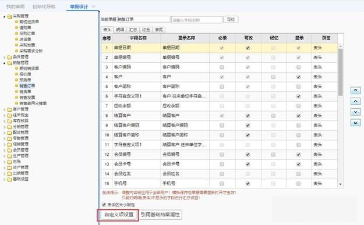This screenshot has width=364, height=225.
Task: Toggle the 必录 checkbox for row 客户编码
Action: click(x=222, y=67)
